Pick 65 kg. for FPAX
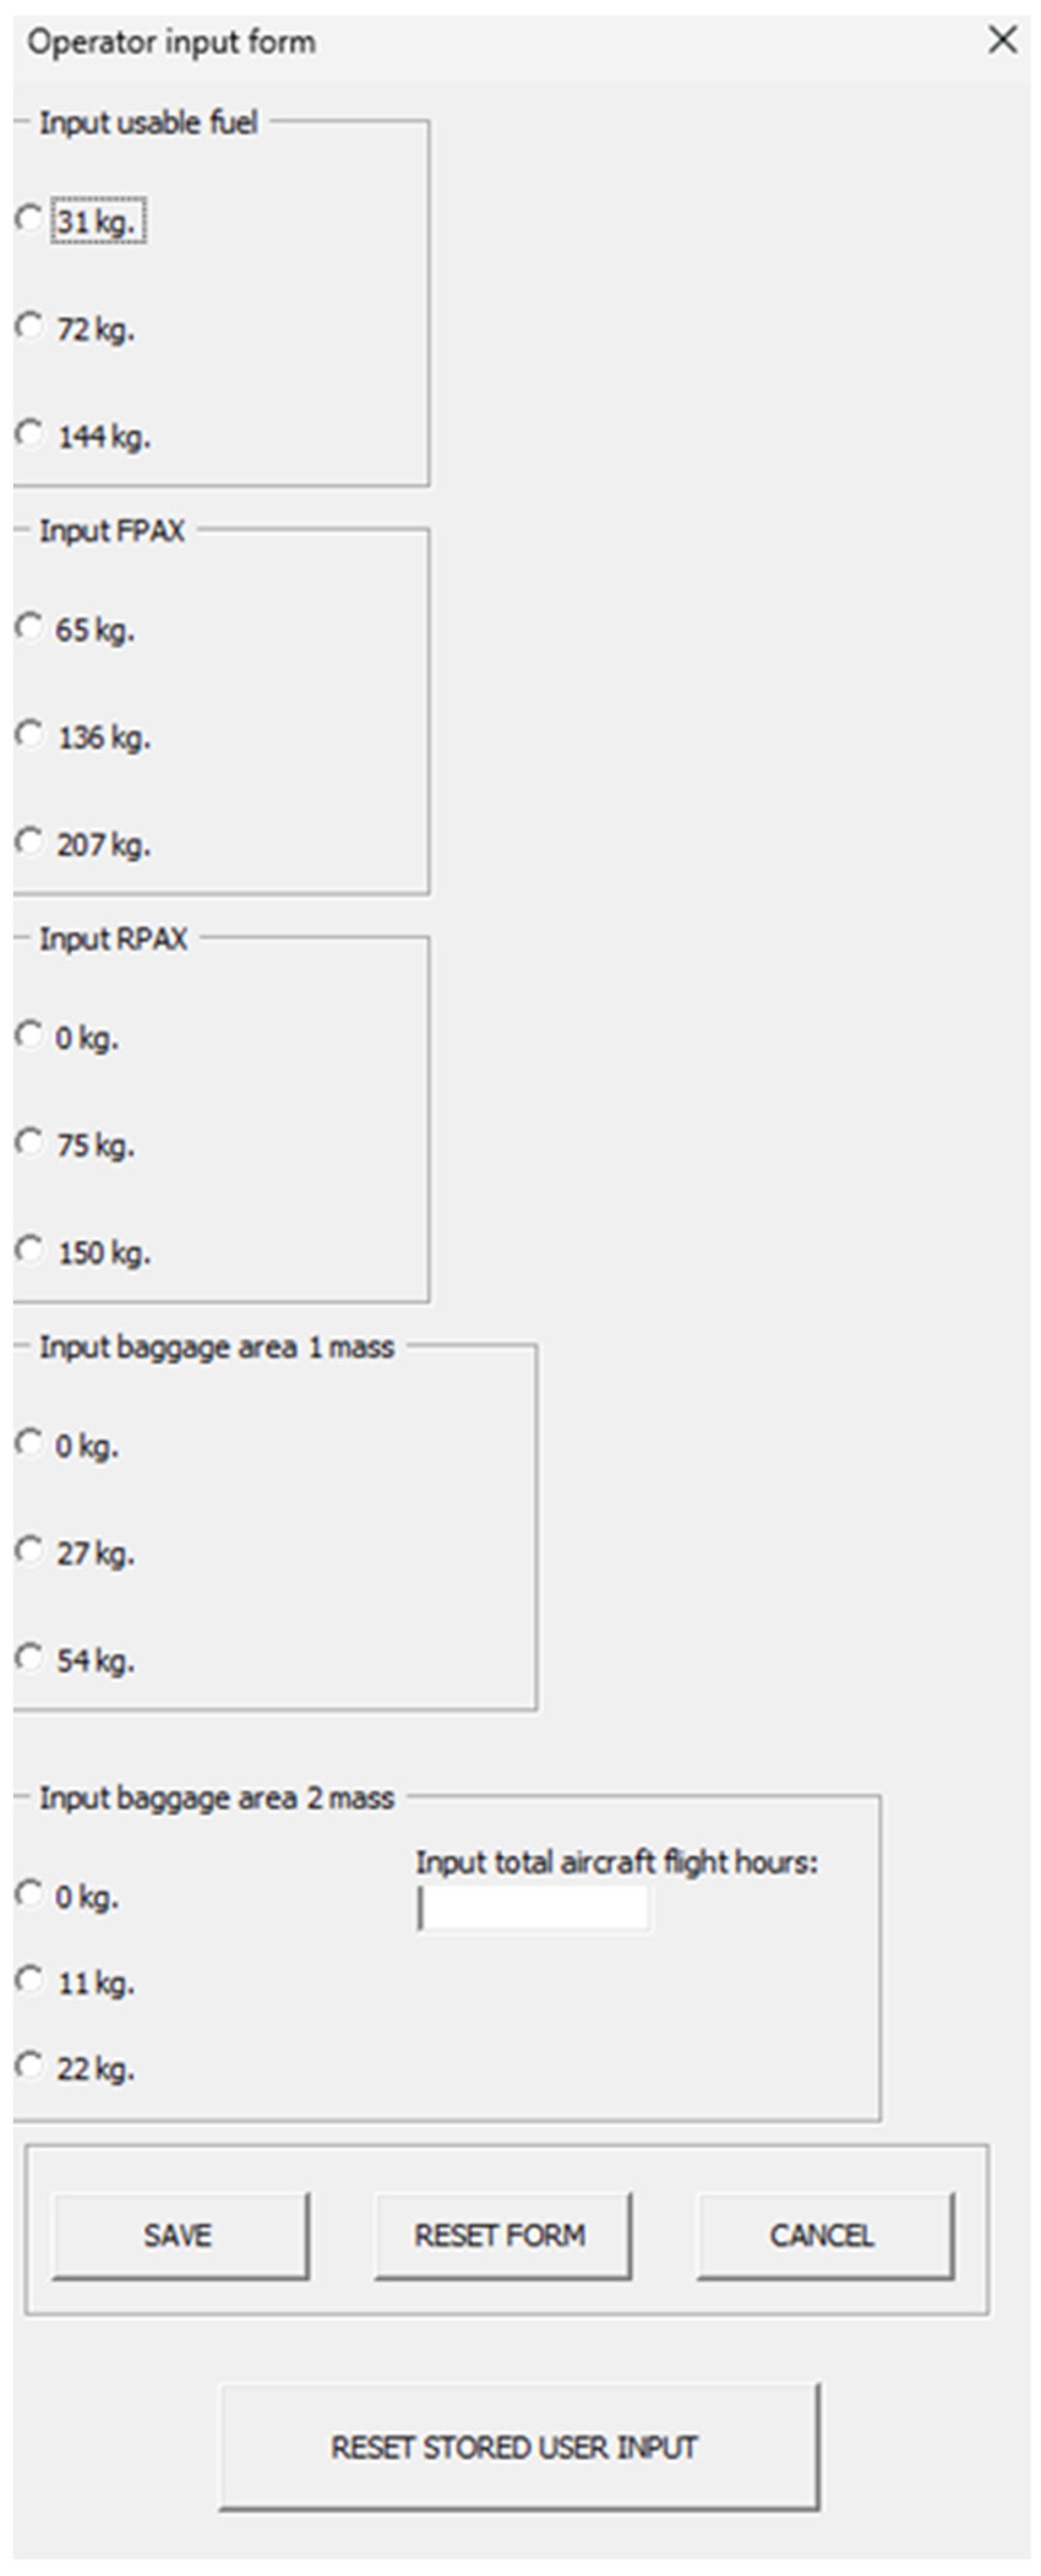 point(29,627)
